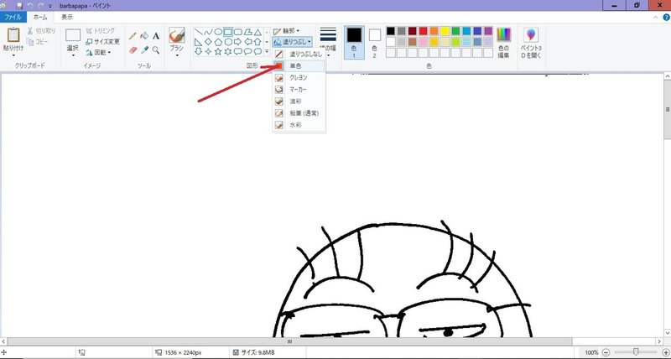Viewport: 671px width, 359px height.
Task: Open Paint help question mark icon
Action: tap(666, 17)
